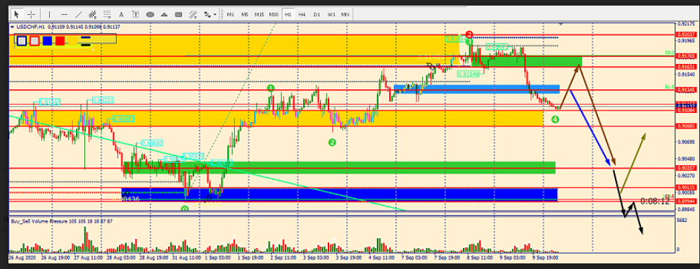Toggle the H1 timeframe button
Viewport: 700px width, 269px height.
click(288, 14)
